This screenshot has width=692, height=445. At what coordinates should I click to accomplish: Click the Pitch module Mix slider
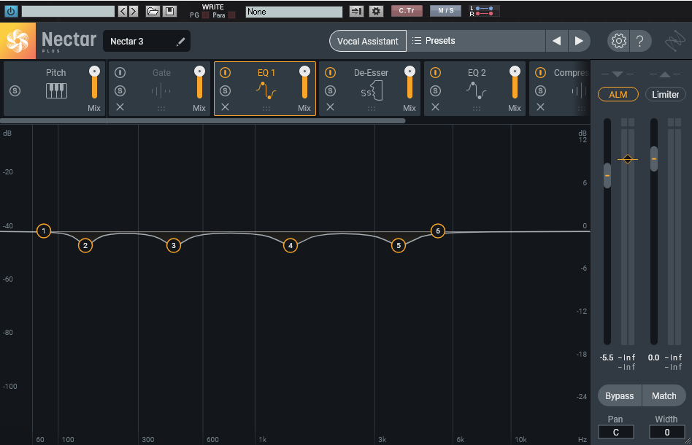click(94, 83)
